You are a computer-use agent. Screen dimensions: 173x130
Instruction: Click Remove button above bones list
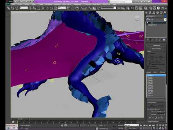coord(163,72)
